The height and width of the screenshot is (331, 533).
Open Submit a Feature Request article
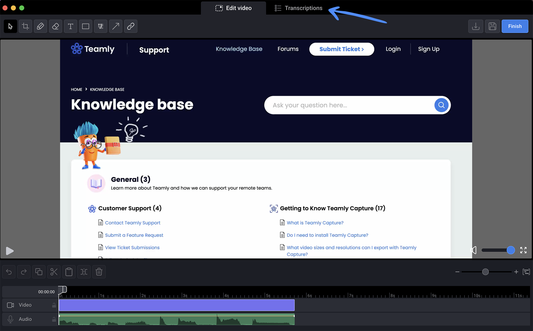tap(134, 235)
